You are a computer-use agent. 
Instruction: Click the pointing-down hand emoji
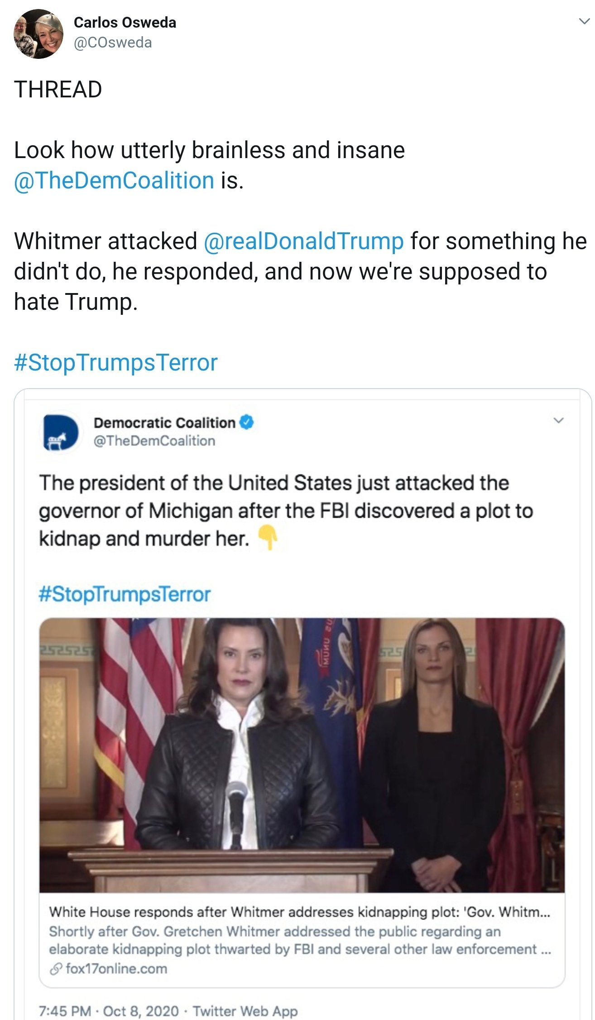click(x=268, y=538)
